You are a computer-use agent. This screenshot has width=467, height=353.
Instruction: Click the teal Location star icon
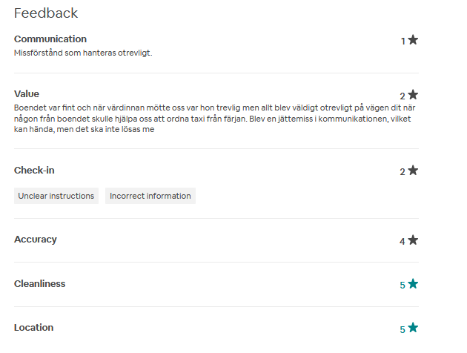pos(413,327)
